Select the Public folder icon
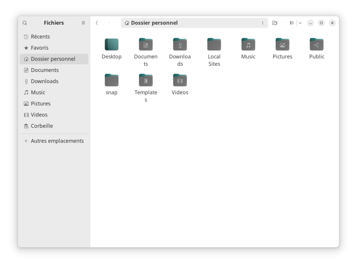The image size is (357, 267). tap(317, 45)
